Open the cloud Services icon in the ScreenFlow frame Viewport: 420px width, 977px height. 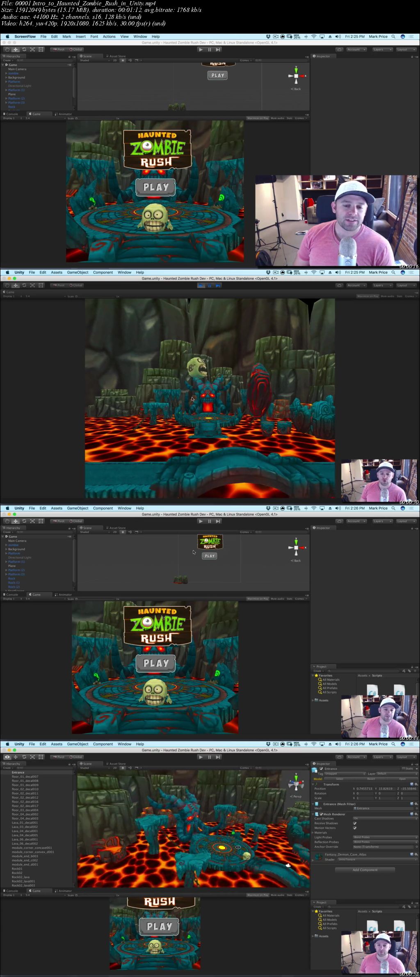click(x=340, y=50)
